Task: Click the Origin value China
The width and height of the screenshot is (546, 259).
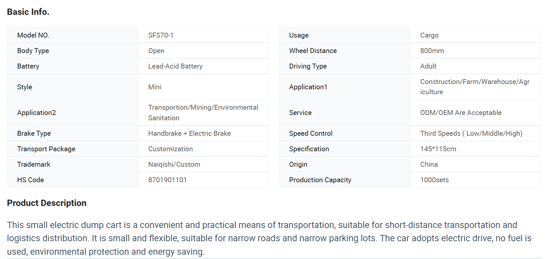Action: pyautogui.click(x=429, y=164)
